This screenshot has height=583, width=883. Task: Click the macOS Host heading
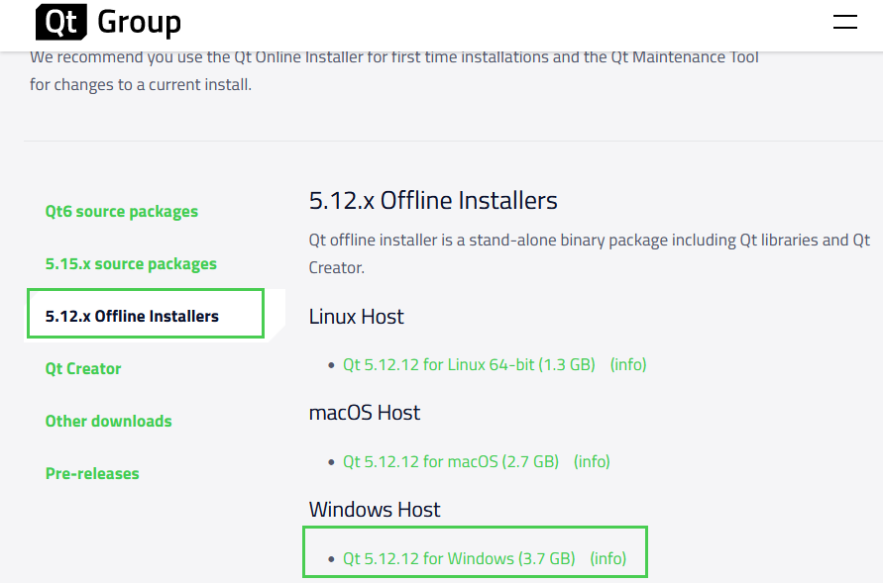coord(364,413)
